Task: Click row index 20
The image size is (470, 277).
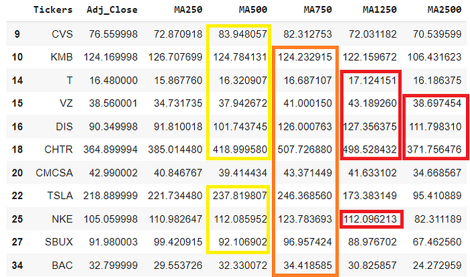Action: pos(17,173)
